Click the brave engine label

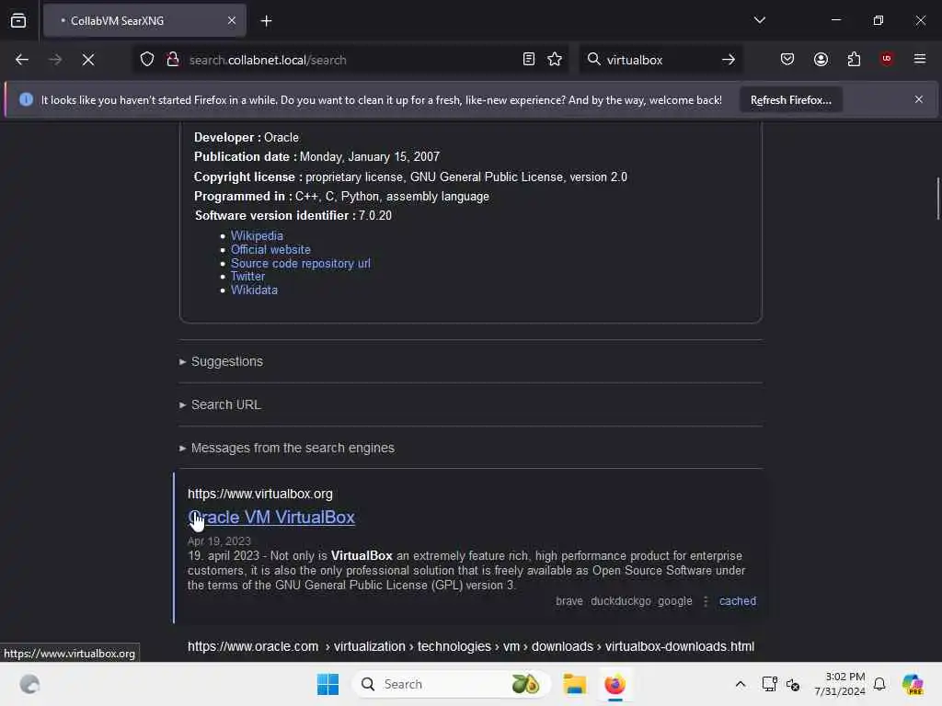(569, 601)
